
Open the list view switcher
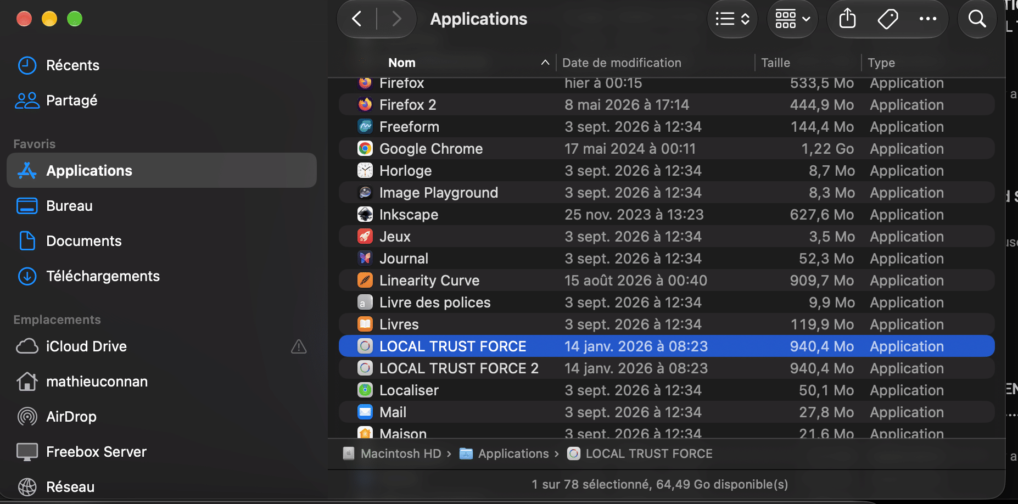tap(732, 19)
